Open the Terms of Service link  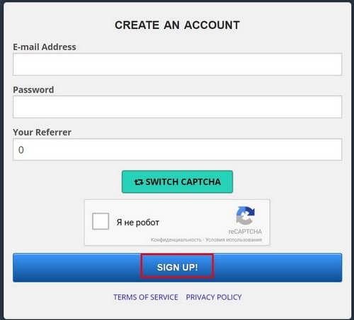146,297
